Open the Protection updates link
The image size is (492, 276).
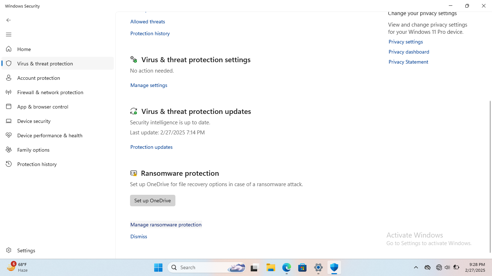coord(151,147)
